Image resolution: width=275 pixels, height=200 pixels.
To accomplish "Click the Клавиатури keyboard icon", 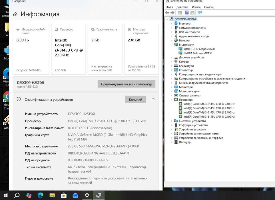I will click(x=176, y=66).
